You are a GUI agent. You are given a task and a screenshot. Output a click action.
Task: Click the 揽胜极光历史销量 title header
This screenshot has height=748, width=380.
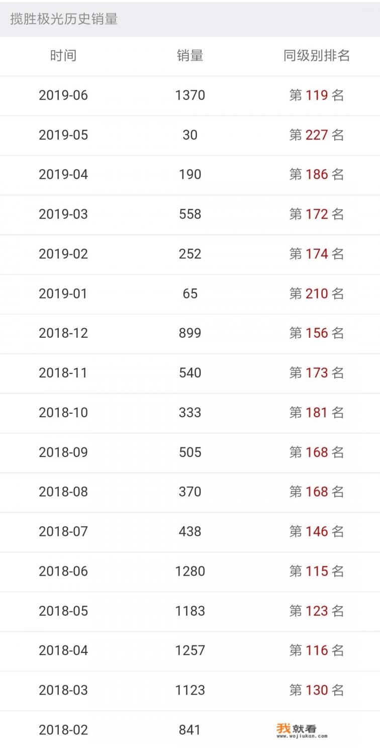64,19
